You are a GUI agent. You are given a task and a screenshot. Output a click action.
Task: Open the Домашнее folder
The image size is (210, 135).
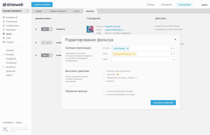click(x=10, y=71)
